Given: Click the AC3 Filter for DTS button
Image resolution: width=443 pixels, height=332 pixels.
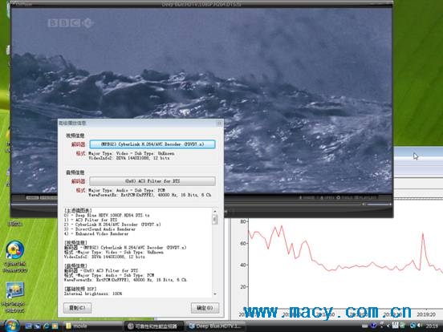Looking at the screenshot, I should pyautogui.click(x=152, y=181).
